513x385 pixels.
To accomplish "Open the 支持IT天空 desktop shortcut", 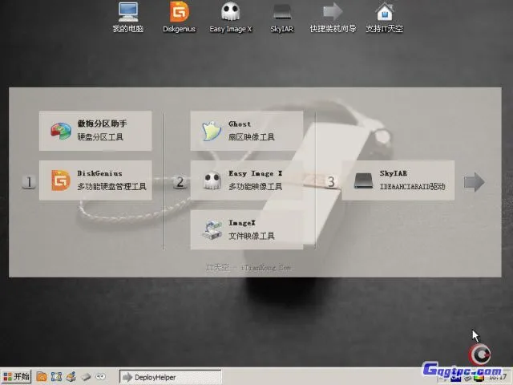I will [x=385, y=17].
